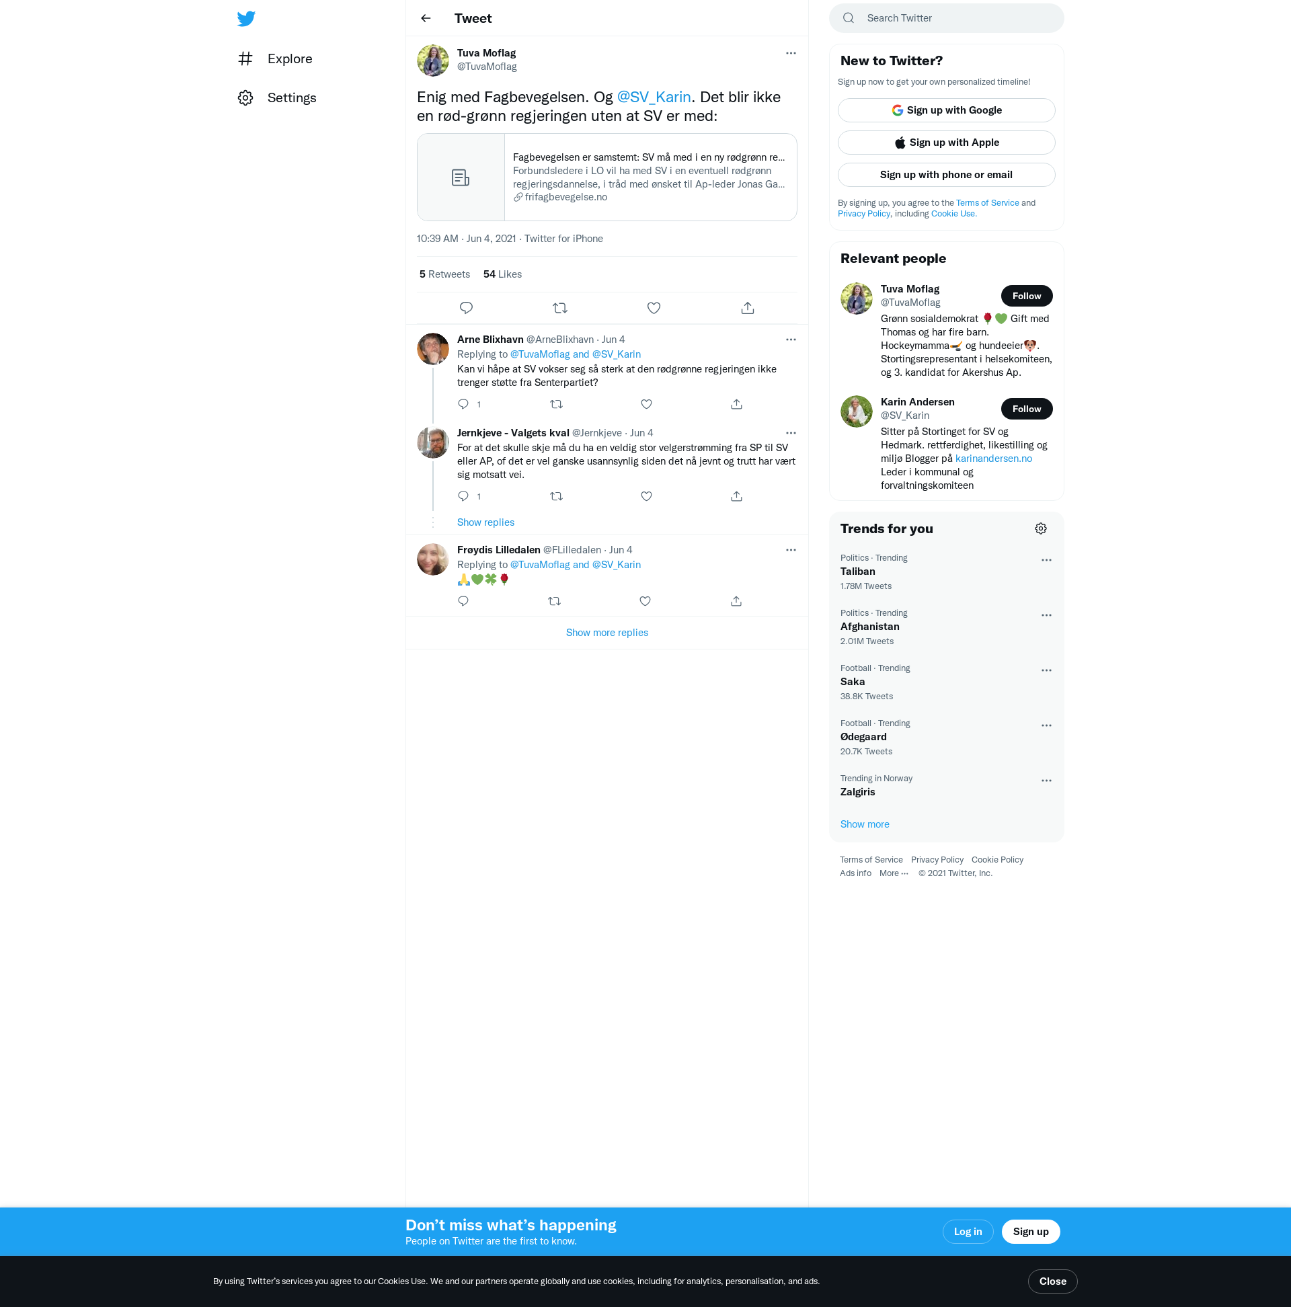Open more options on Frøydis Lilledalen's reply
Screen dimensions: 1291x1307
pyautogui.click(x=790, y=550)
